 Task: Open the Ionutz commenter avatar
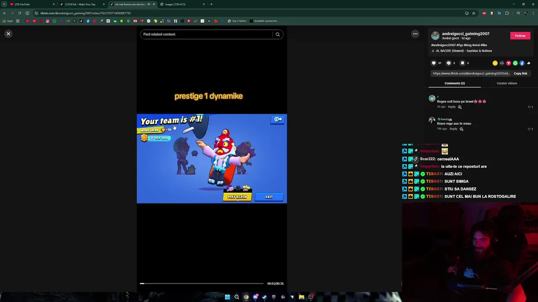[432, 121]
